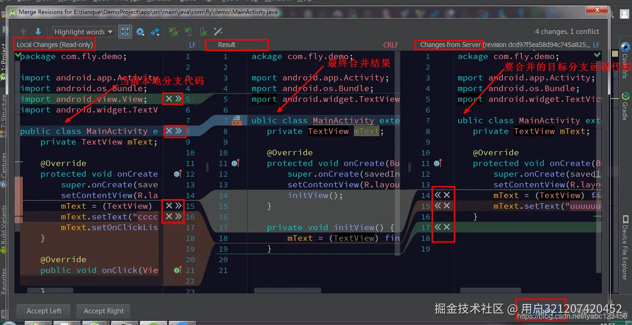The width and height of the screenshot is (632, 325).
Task: Apply all non-conflicting changes icon
Action: click(174, 31)
